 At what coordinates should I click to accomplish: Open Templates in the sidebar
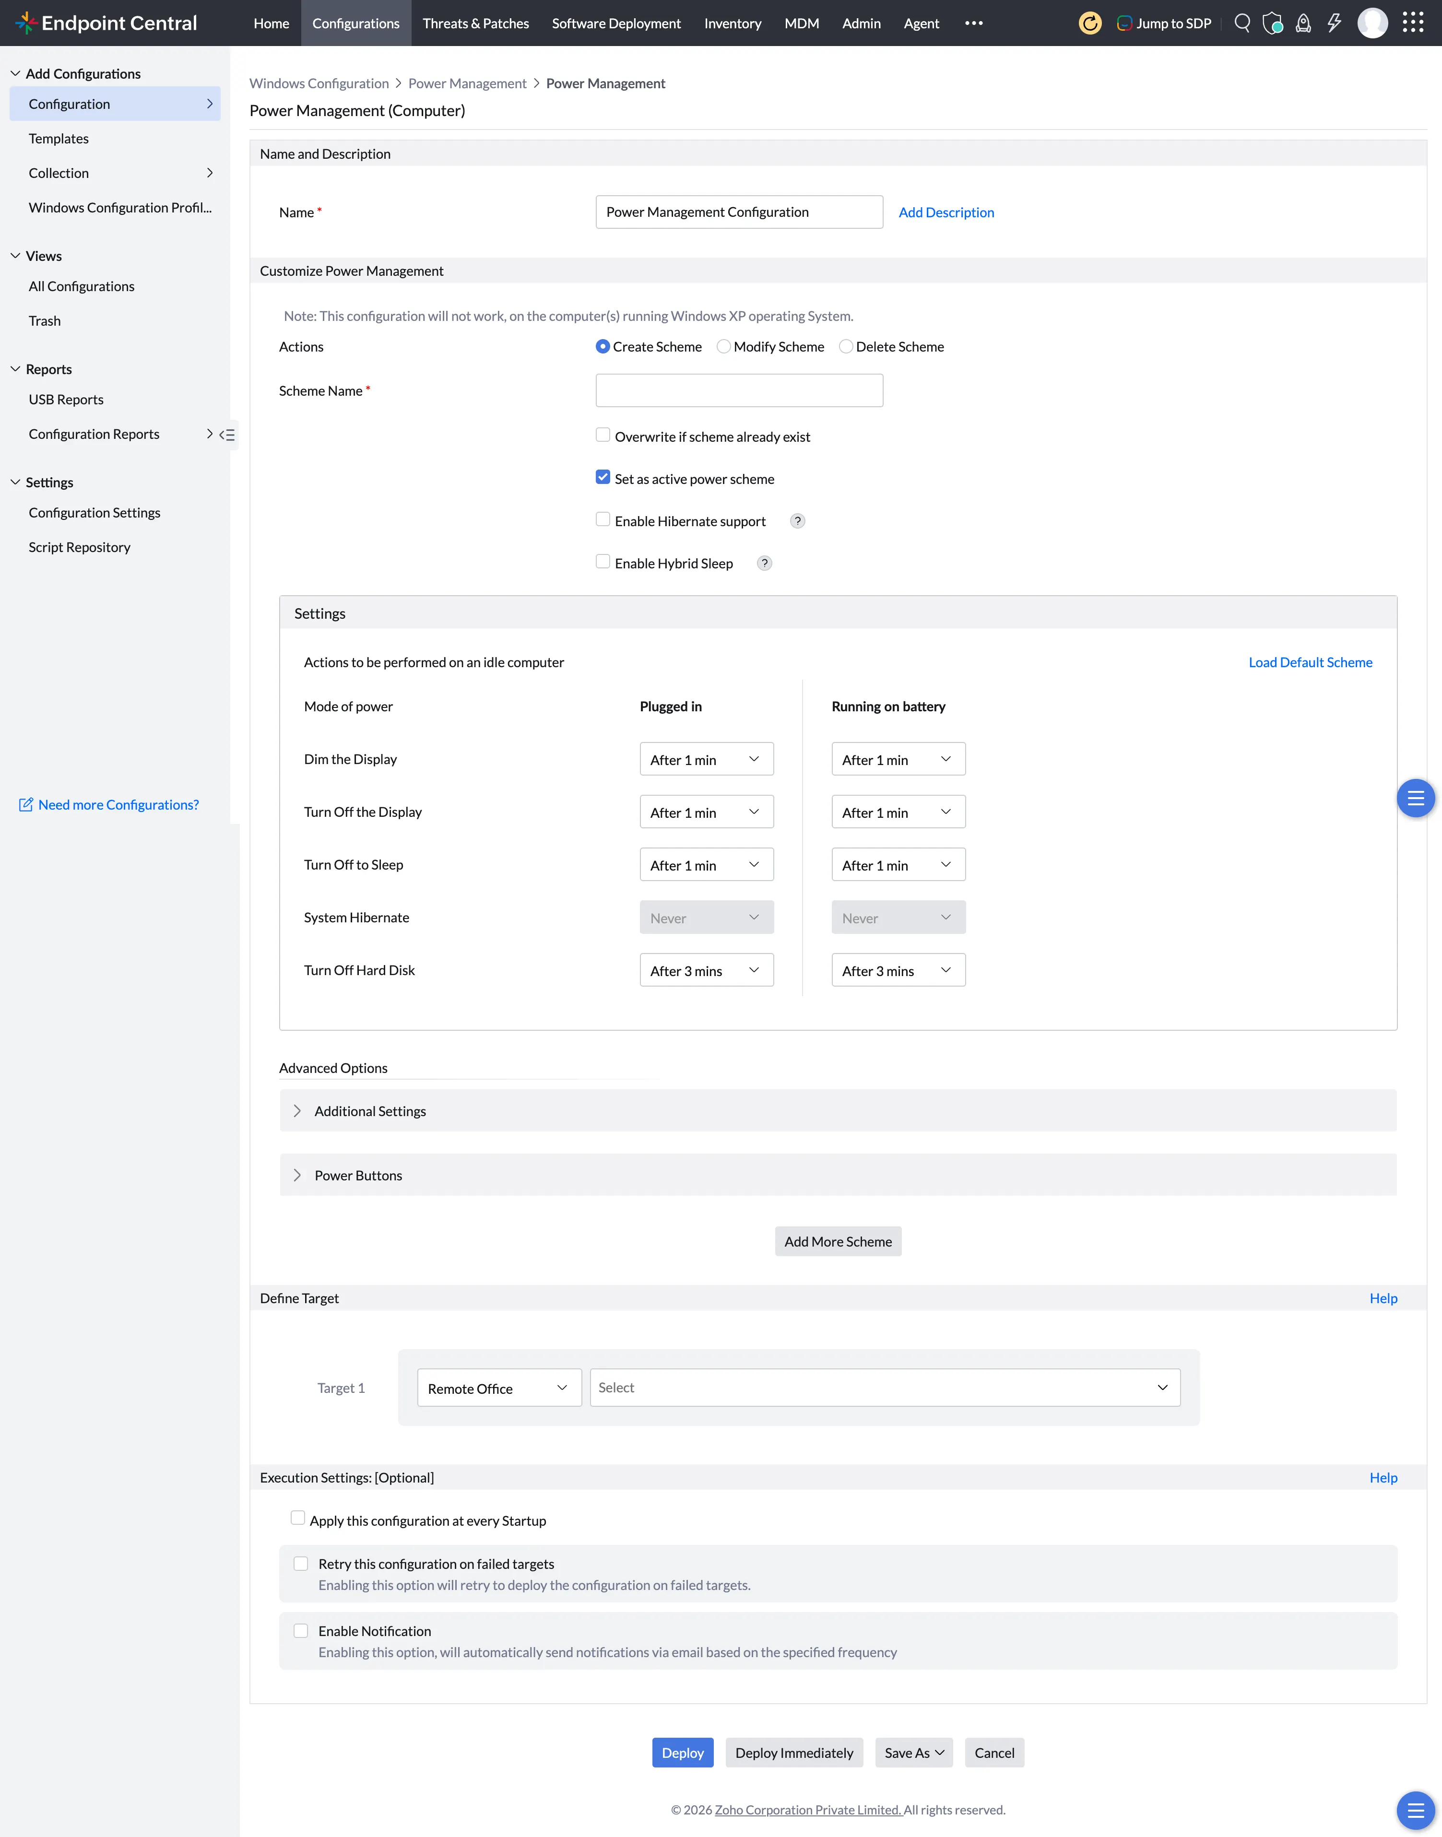[x=58, y=139]
